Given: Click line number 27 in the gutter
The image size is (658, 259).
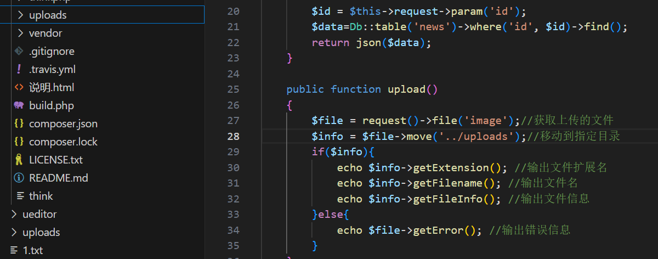Looking at the screenshot, I should pyautogui.click(x=233, y=121).
